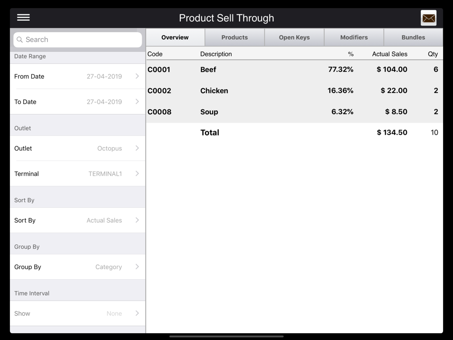Expand the To Date chevron
This screenshot has height=340, width=453.
click(x=137, y=102)
